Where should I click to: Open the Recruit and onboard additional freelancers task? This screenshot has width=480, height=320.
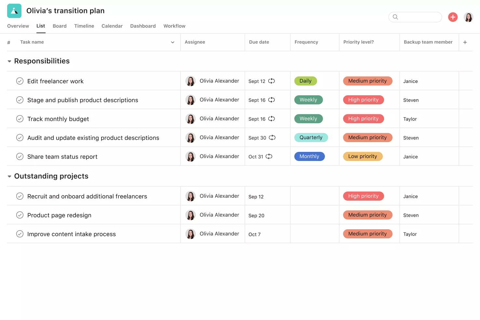pyautogui.click(x=87, y=196)
